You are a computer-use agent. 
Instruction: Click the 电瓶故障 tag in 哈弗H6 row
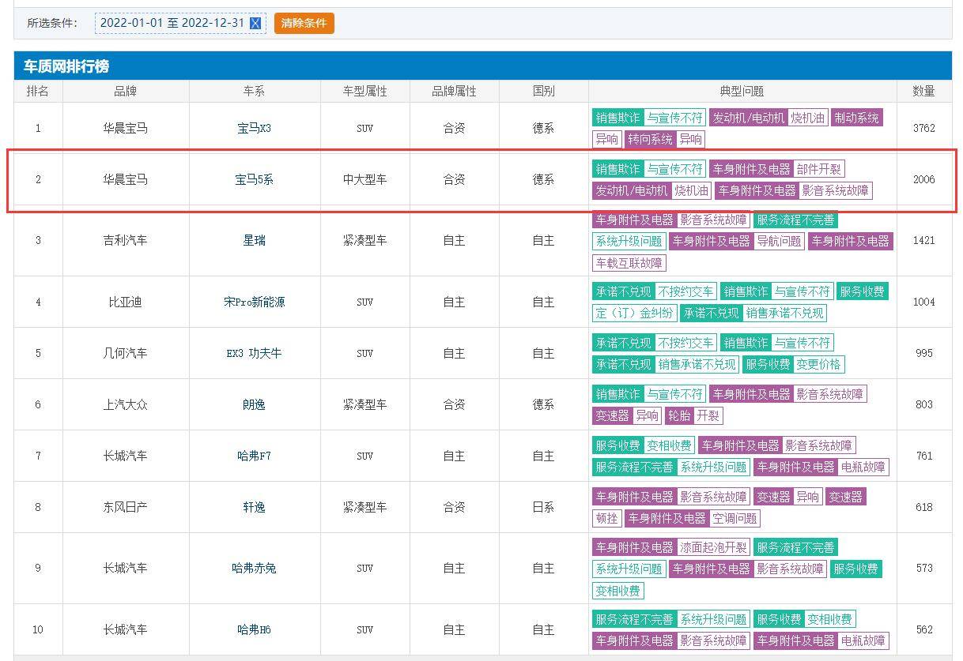coord(863,640)
